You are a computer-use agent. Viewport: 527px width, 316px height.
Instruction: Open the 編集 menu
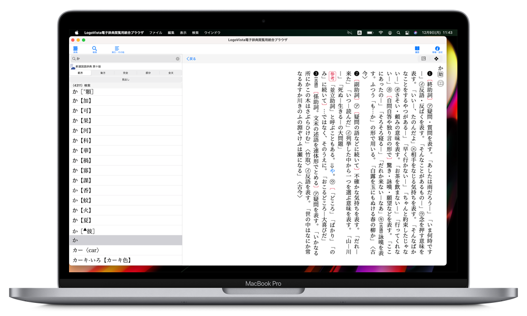coord(171,33)
